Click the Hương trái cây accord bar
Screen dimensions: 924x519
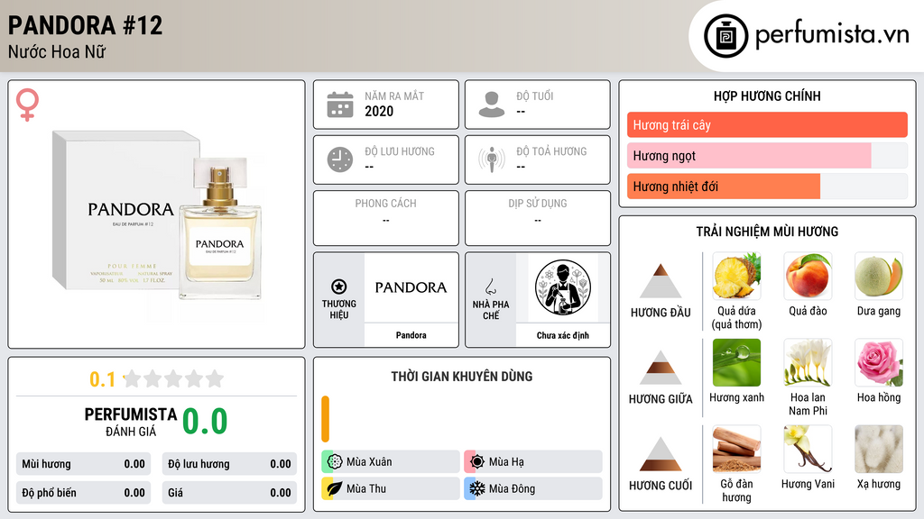767,124
